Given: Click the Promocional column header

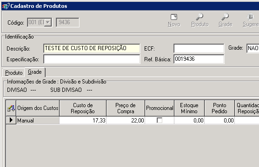Looking at the screenshot, I should tap(159, 108).
